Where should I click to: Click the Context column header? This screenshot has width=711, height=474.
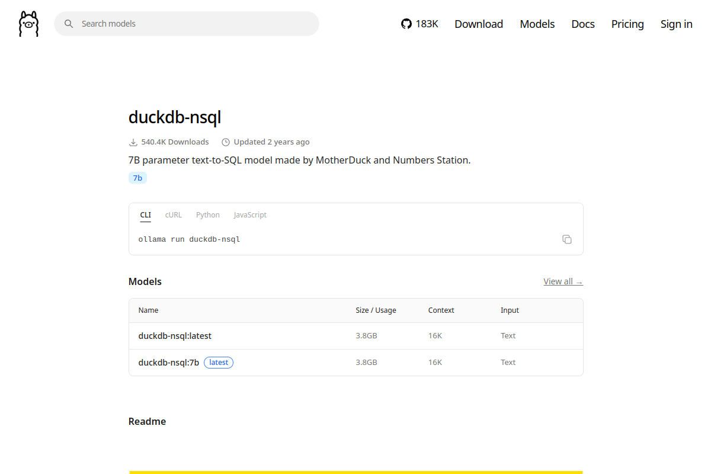coord(441,310)
